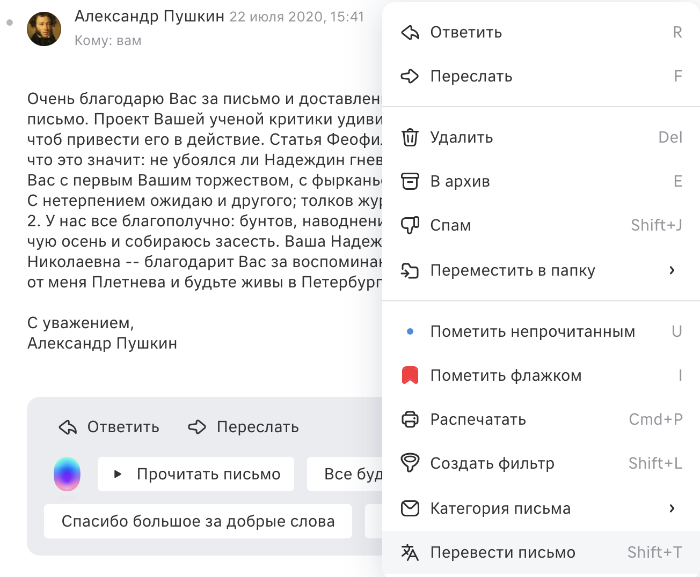This screenshot has height=577, width=700.
Task: Expand the Переместить в папку submenu chevron
Action: tap(672, 270)
